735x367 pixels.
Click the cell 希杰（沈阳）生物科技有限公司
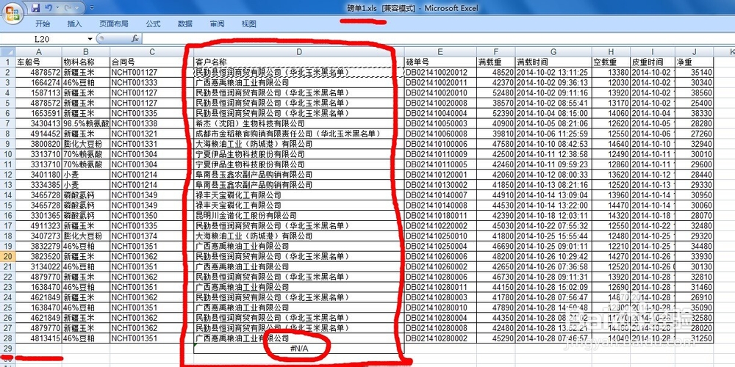point(299,123)
